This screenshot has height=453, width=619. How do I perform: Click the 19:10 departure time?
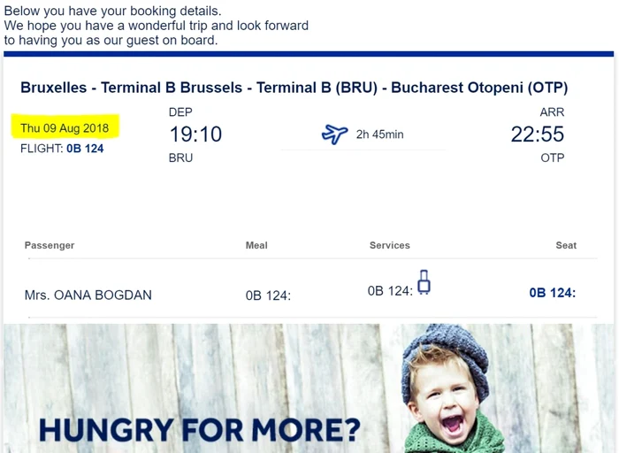tap(195, 134)
